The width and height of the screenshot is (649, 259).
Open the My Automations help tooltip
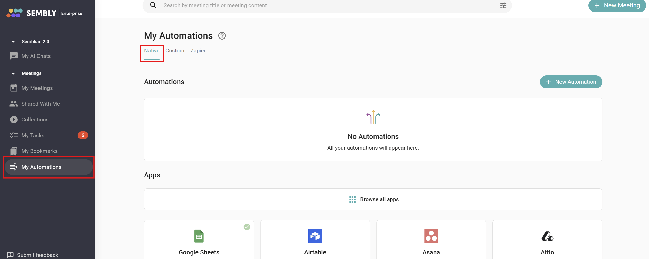[x=222, y=36]
